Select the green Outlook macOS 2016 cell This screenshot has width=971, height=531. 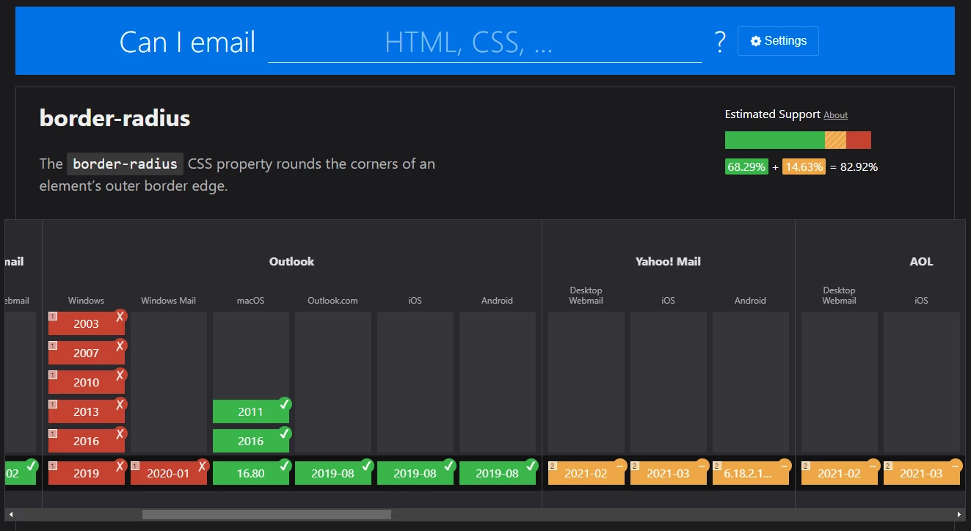251,441
